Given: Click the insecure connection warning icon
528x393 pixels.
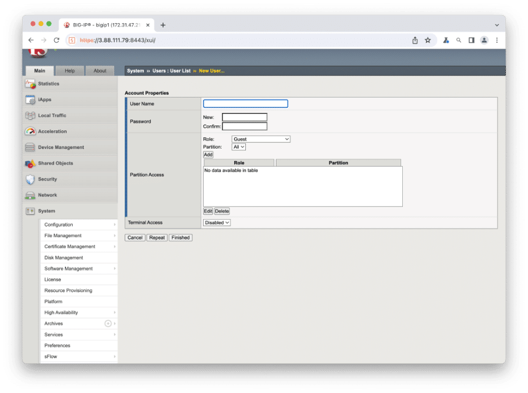Looking at the screenshot, I should (72, 40).
